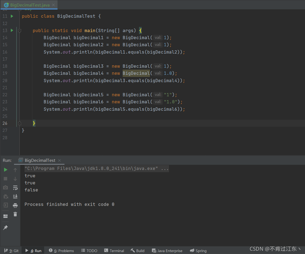Click the 'println' call on line 24
Screen dimensions: 305x254
pyautogui.click(x=83, y=109)
